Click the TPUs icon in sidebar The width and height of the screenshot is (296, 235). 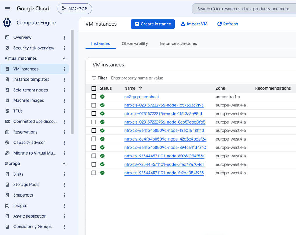tap(7, 111)
